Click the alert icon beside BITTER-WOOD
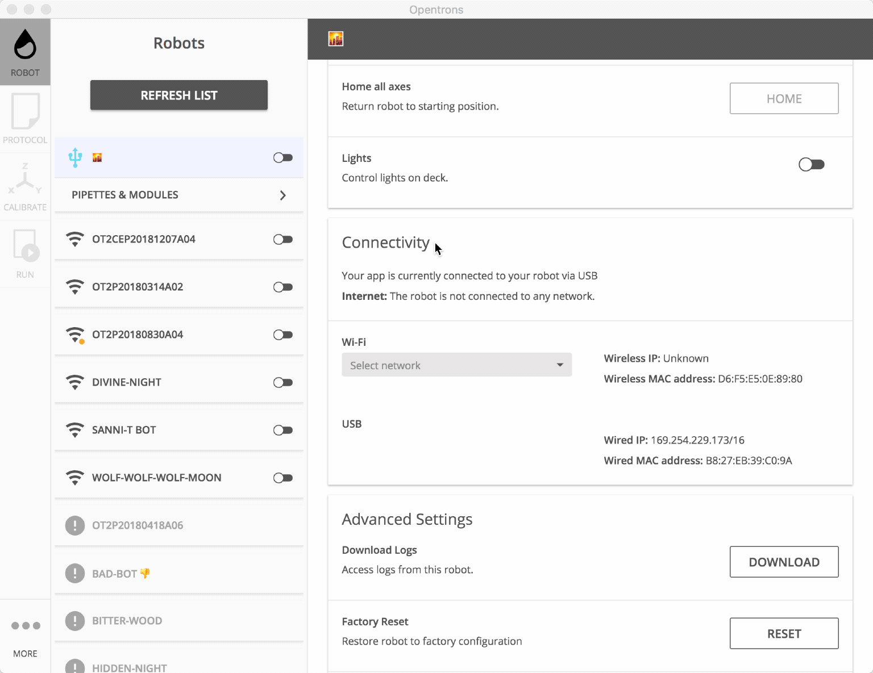This screenshot has width=873, height=673. [x=75, y=621]
